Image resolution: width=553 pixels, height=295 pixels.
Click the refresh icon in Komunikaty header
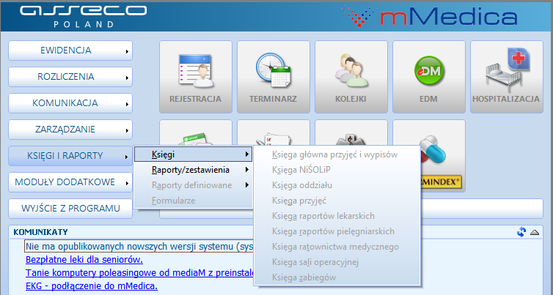521,232
